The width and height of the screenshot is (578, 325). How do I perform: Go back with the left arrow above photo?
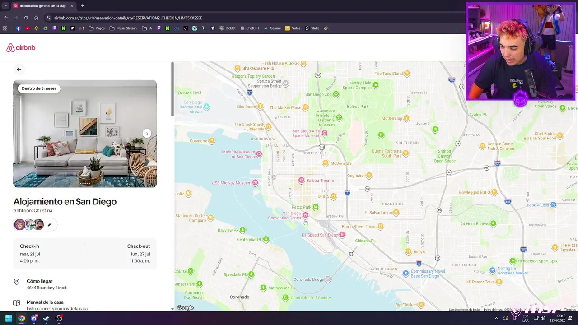[19, 69]
